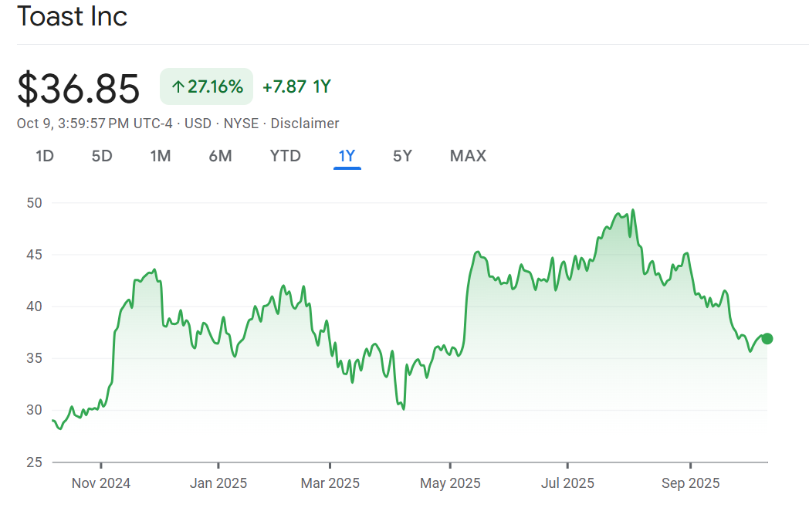Click the +7.87 1Y change text
Image resolution: width=809 pixels, height=508 pixels.
296,86
